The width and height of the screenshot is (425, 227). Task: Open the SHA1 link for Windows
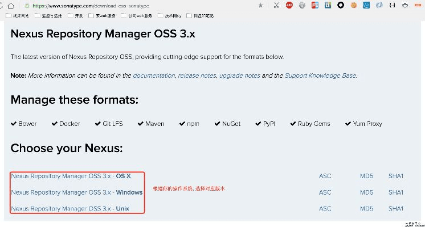396,192
